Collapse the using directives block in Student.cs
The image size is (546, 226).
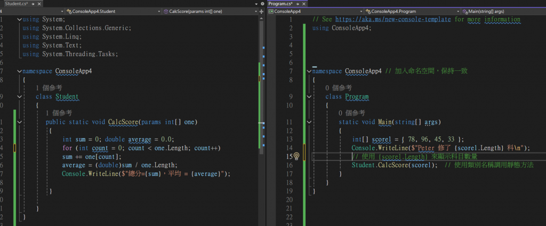[20, 20]
